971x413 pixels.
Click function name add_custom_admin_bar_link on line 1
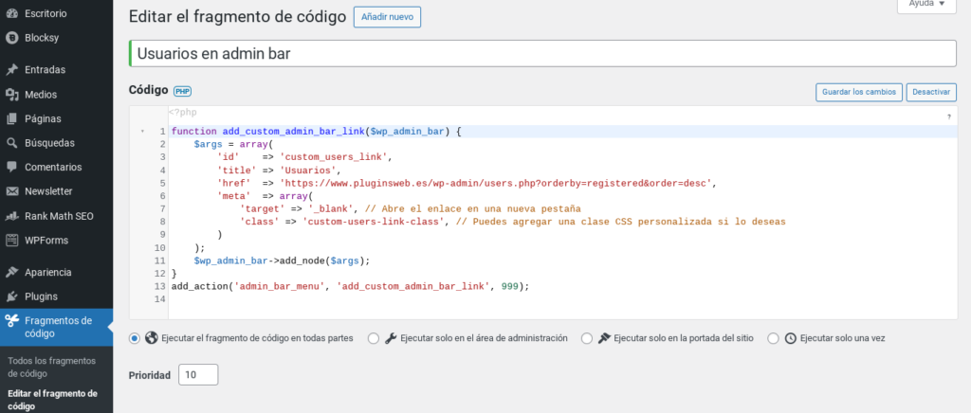[x=294, y=132]
